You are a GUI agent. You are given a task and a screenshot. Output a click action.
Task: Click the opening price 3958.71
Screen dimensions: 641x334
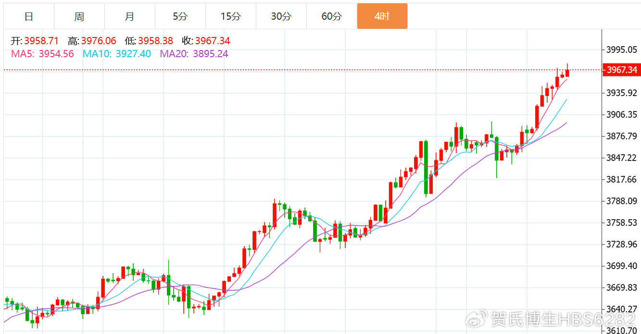(x=41, y=41)
